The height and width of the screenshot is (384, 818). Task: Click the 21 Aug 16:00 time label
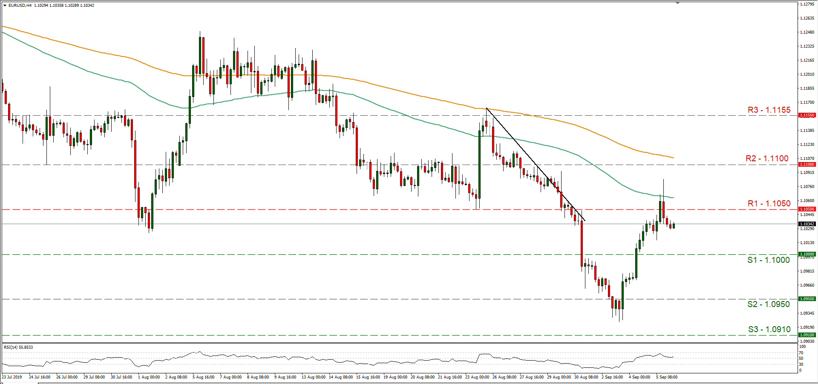(449, 377)
